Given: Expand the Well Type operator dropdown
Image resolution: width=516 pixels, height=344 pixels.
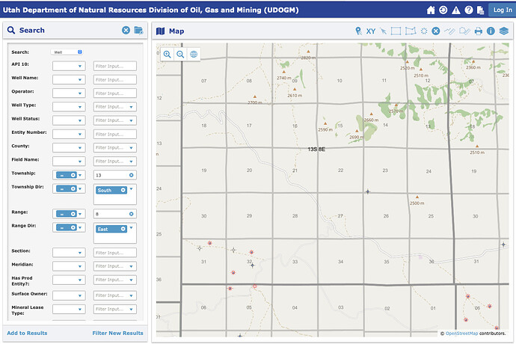Looking at the screenshot, I should tap(68, 107).
